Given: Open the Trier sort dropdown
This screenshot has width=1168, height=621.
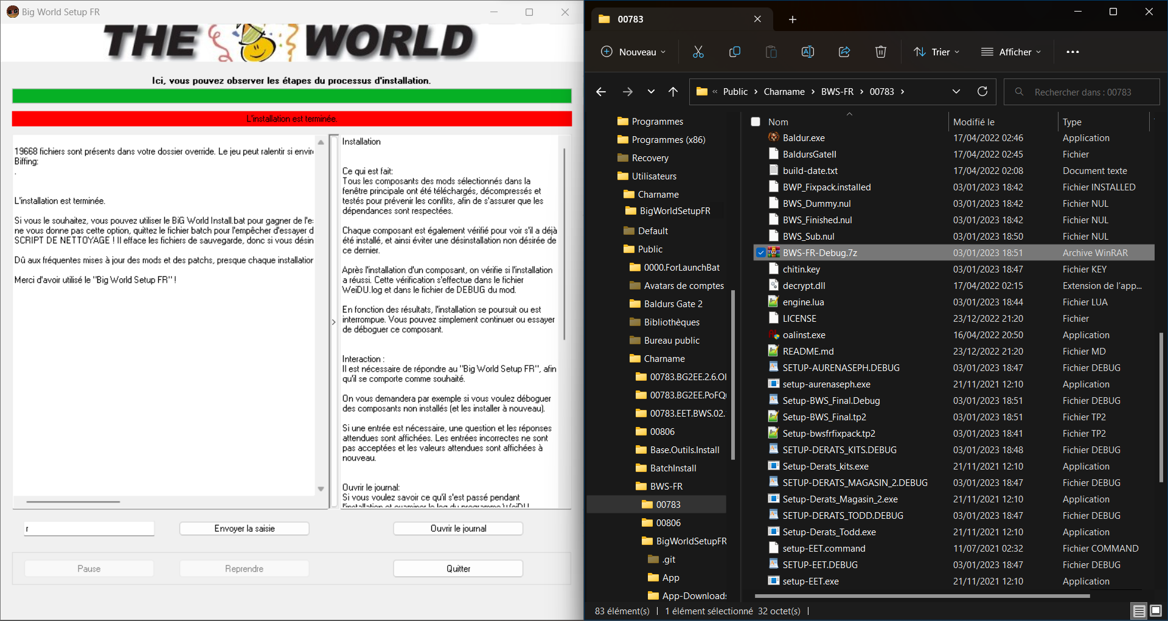Looking at the screenshot, I should [x=937, y=52].
